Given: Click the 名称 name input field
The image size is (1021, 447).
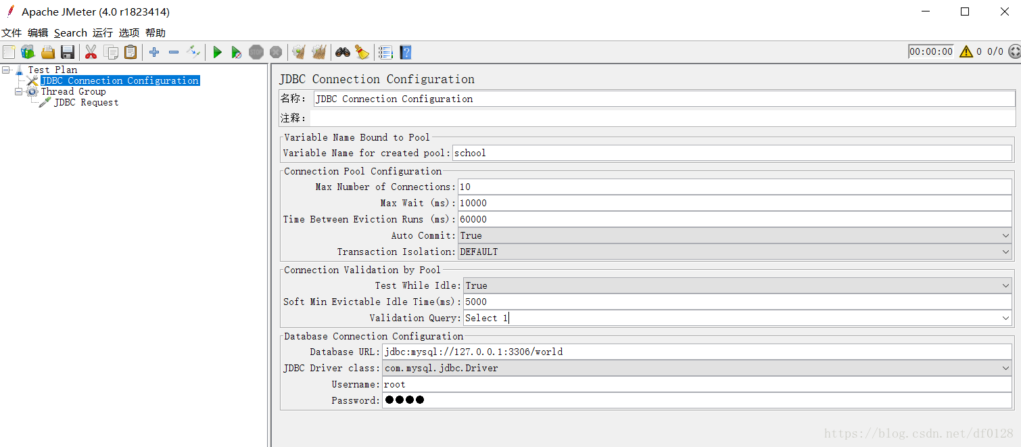Looking at the screenshot, I should pos(664,99).
